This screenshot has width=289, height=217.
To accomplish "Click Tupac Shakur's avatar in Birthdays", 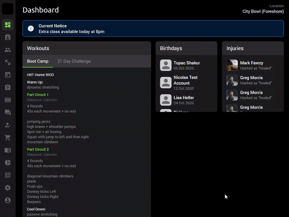I will point(166,65).
